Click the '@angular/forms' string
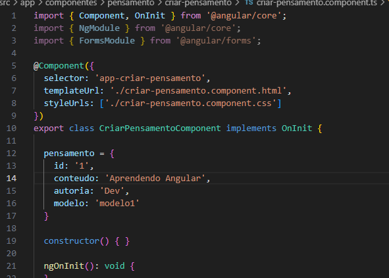This screenshot has height=278, width=389. coord(216,40)
